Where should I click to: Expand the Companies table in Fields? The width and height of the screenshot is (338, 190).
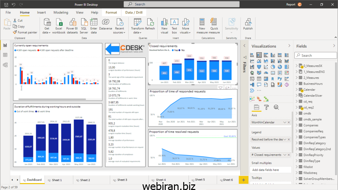point(296,125)
